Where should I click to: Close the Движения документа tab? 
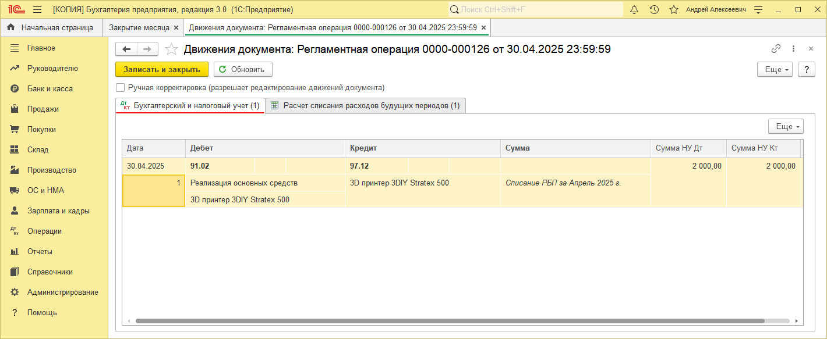click(483, 27)
